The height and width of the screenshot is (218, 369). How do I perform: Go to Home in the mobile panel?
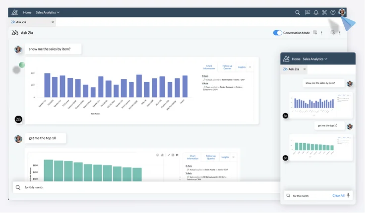[296, 59]
